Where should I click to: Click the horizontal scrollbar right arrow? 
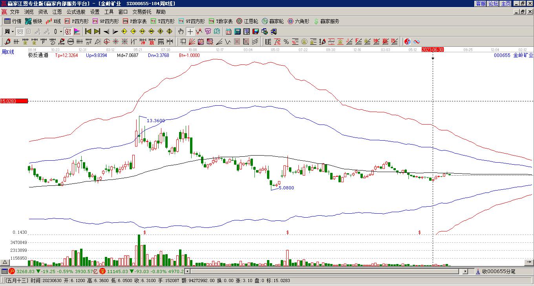click(x=465, y=271)
